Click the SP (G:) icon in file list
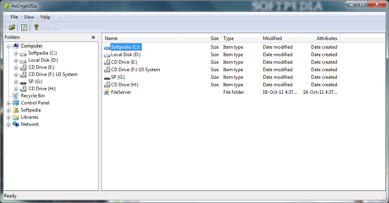 click(107, 78)
